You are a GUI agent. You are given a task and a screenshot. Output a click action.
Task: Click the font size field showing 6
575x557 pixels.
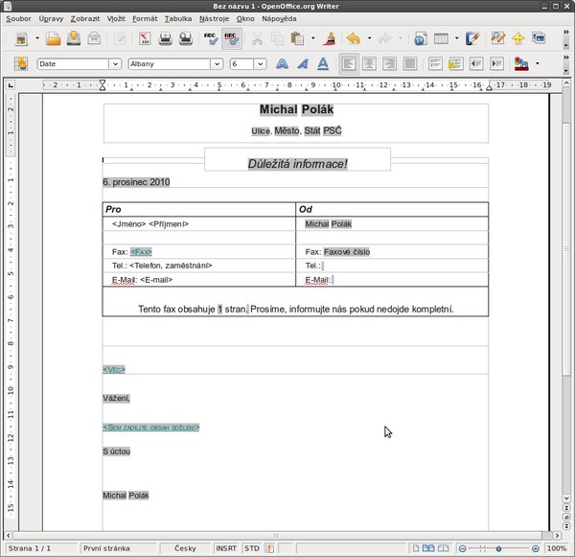pos(241,64)
